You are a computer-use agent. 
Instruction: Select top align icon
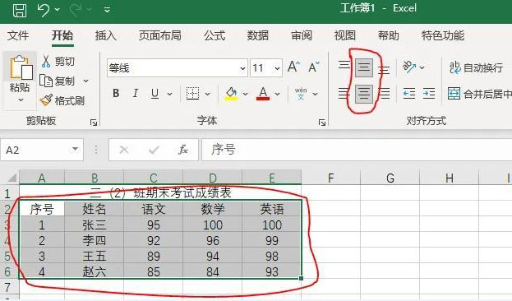tap(344, 65)
